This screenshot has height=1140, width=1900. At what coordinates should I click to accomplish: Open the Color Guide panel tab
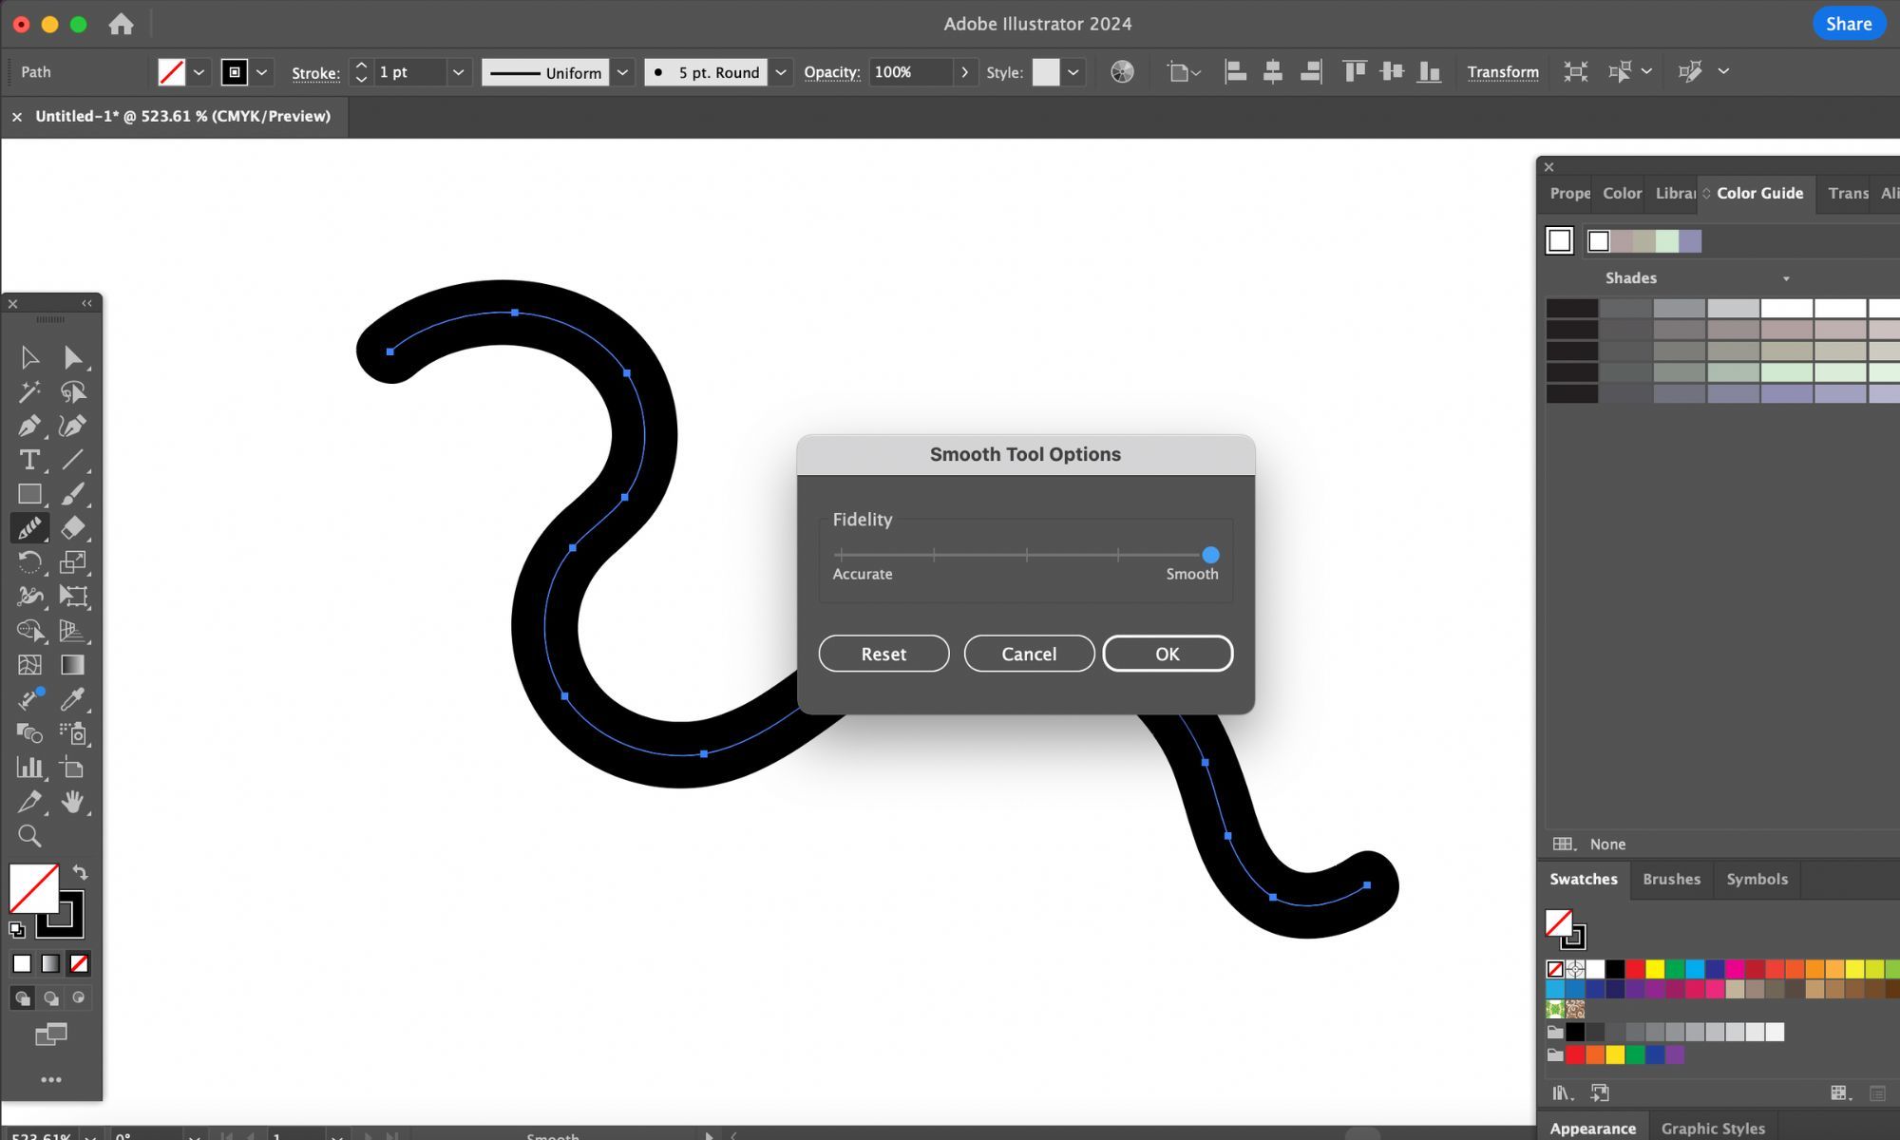pos(1758,193)
